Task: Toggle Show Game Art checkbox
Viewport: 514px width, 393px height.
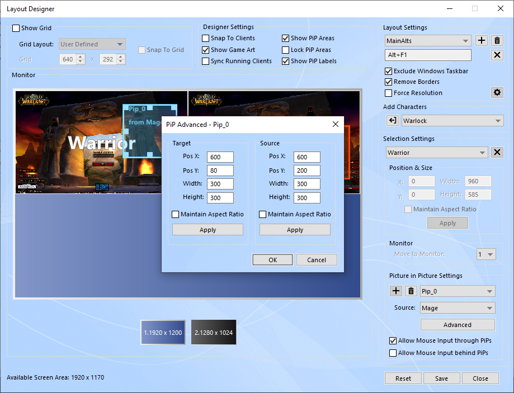Action: tap(206, 50)
